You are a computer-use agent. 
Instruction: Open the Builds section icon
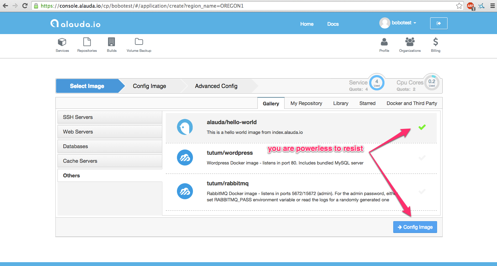[x=111, y=42]
